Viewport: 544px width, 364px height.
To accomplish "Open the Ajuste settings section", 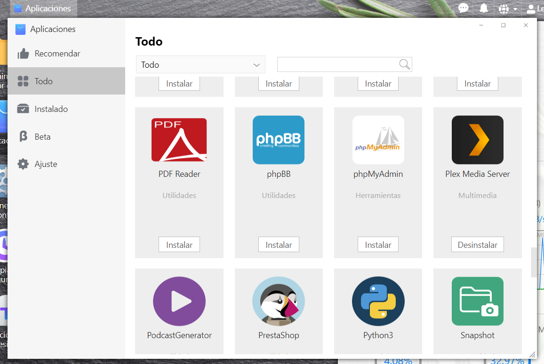I will [x=66, y=164].
